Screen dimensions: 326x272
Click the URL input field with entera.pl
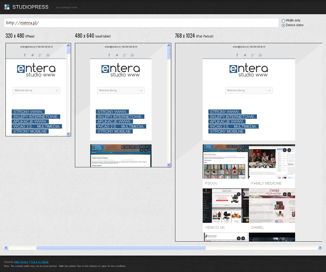click(141, 23)
